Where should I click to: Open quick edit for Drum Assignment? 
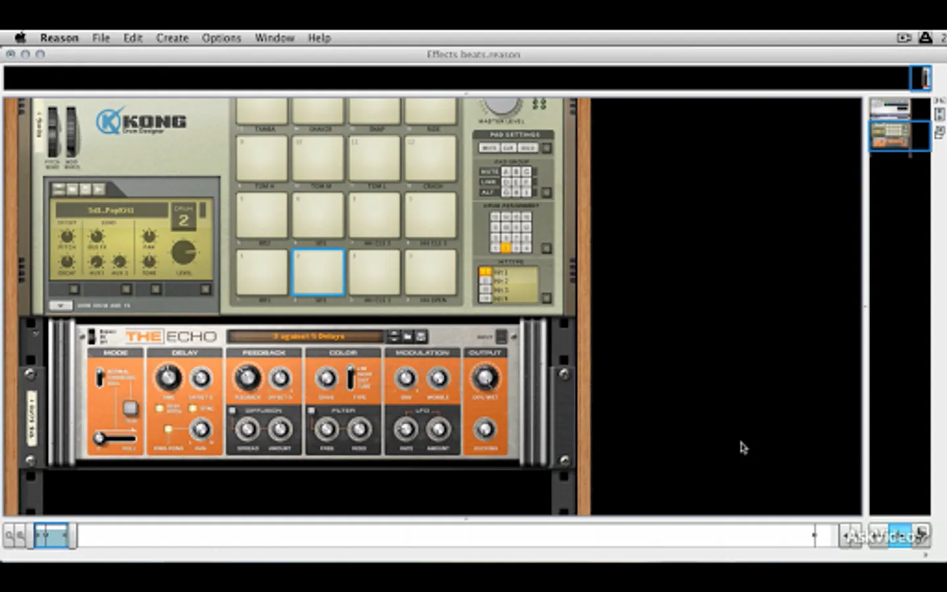pyautogui.click(x=546, y=248)
